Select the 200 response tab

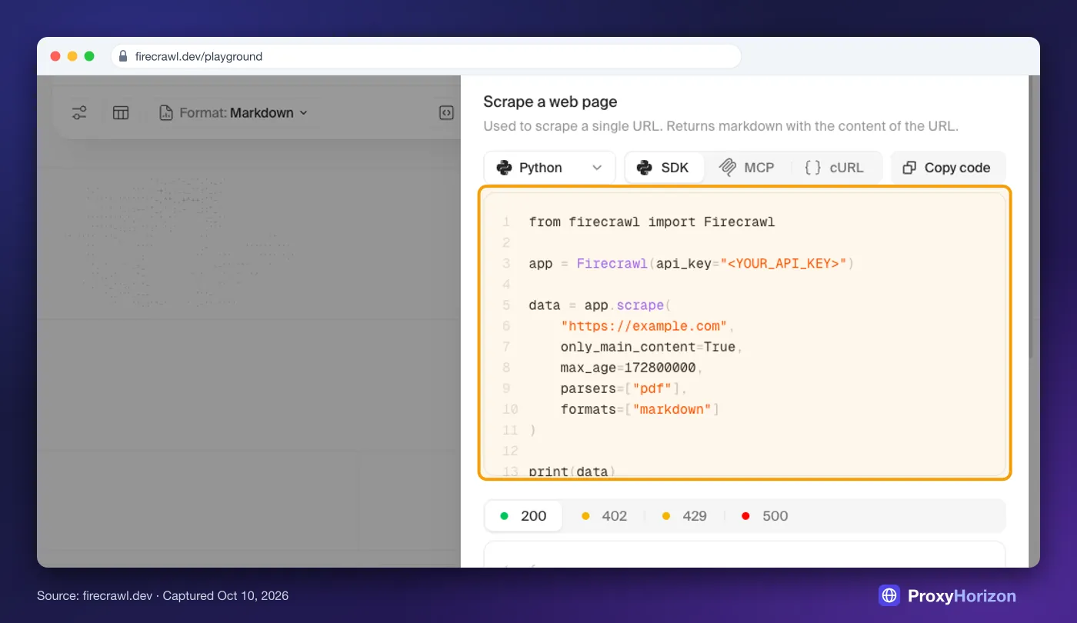[x=523, y=516]
